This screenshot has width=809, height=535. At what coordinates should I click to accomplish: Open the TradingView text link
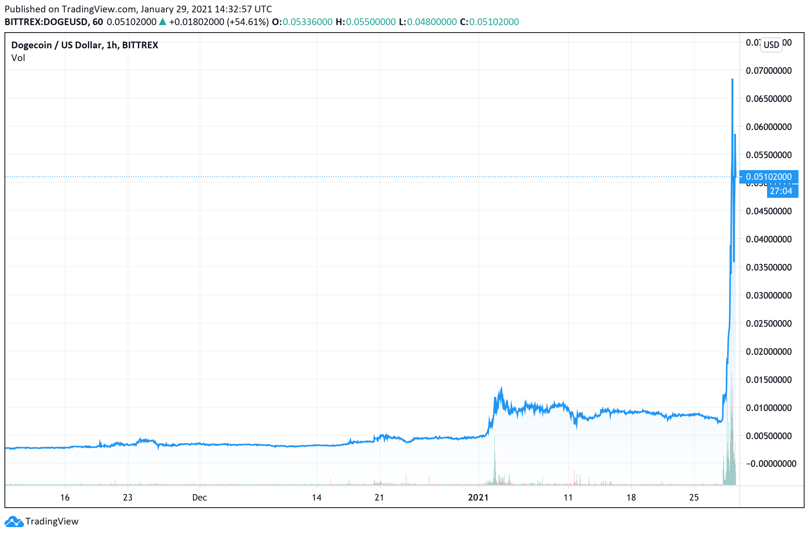click(52, 522)
